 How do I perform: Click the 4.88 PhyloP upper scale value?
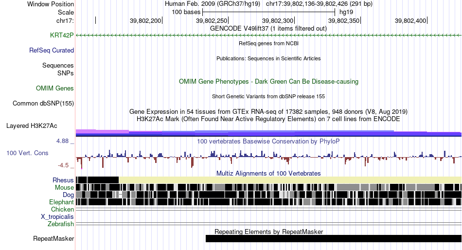62,141
